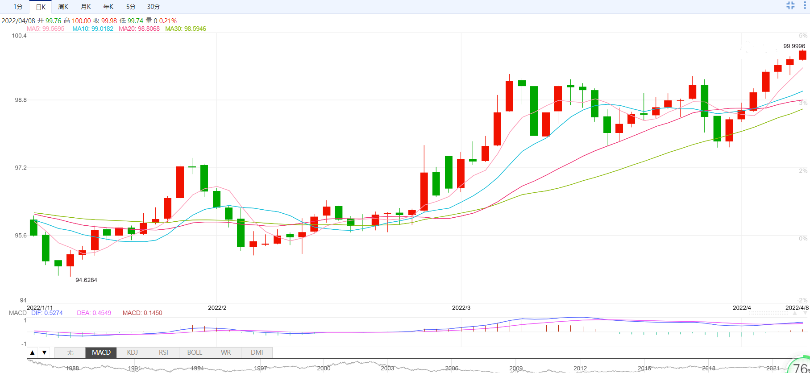
Task: Show the BOLL indicator
Action: 195,352
